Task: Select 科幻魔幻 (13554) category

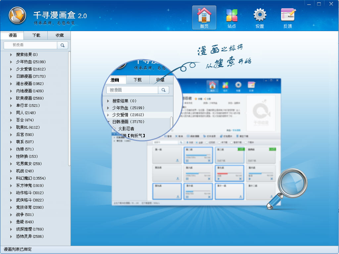Action: (31, 178)
